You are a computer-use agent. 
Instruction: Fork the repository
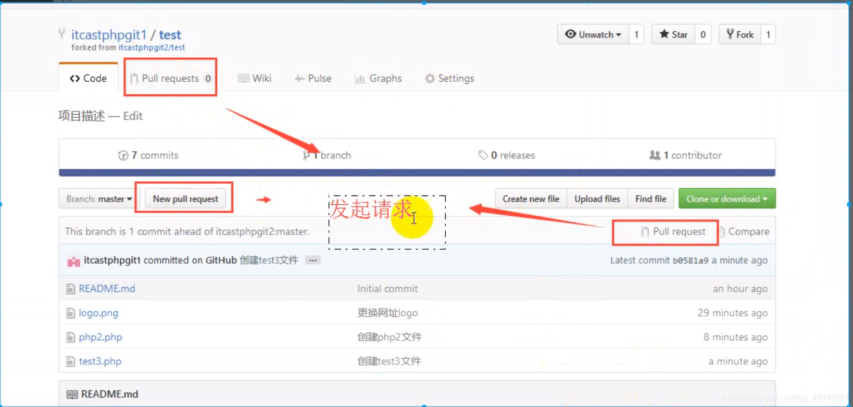tap(740, 34)
